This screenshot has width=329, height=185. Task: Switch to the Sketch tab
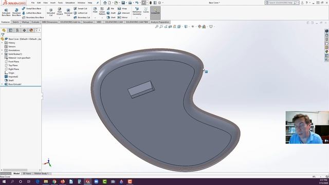click(x=15, y=22)
